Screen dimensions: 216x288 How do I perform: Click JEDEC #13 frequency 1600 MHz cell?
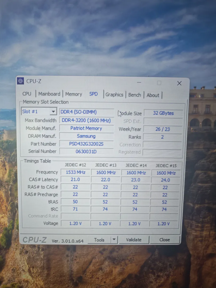pyautogui.click(x=106, y=173)
